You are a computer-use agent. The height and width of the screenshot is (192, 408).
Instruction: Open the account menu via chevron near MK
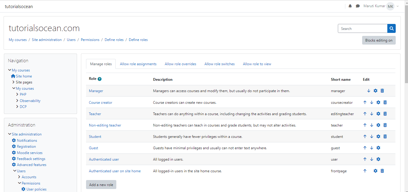click(x=397, y=6)
